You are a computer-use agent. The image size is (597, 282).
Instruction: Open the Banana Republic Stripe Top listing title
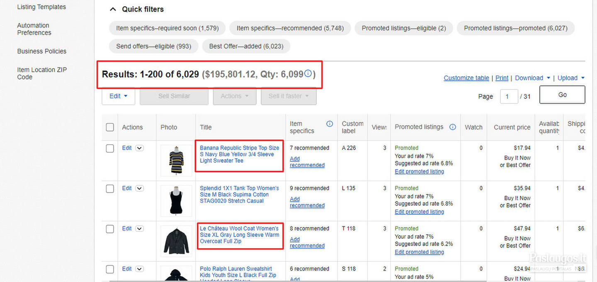[x=240, y=154]
